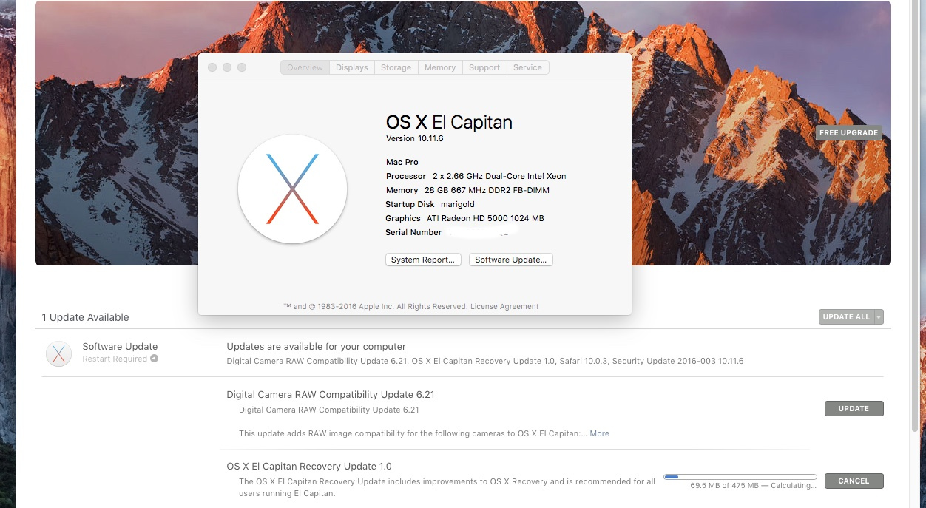The height and width of the screenshot is (508, 926).
Task: Click the More link in RAW update description
Action: [x=600, y=433]
